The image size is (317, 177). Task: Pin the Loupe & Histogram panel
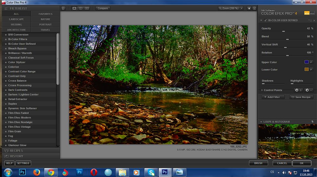click(x=312, y=122)
